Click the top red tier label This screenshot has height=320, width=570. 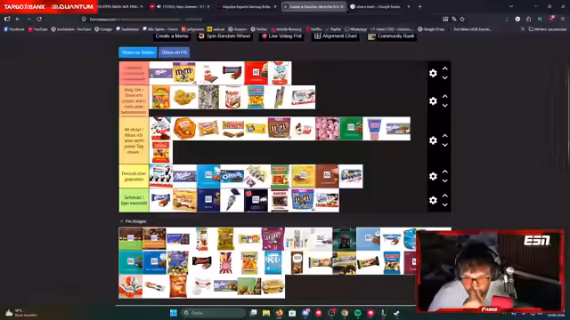[134, 73]
